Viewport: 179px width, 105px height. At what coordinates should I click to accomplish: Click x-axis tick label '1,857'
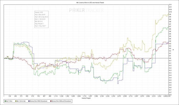(90, 96)
